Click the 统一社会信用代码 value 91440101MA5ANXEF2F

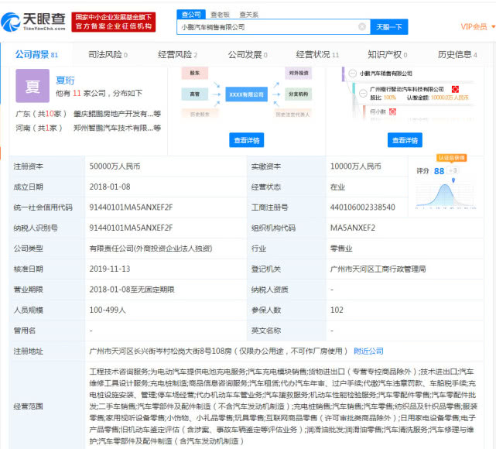(131, 207)
